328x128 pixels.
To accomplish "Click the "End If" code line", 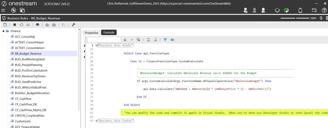I will [142, 97].
